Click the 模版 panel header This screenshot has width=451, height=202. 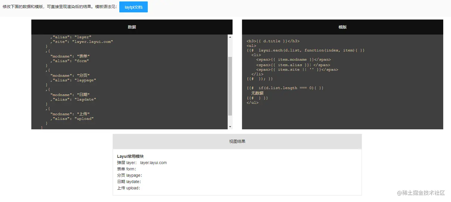pyautogui.click(x=342, y=27)
